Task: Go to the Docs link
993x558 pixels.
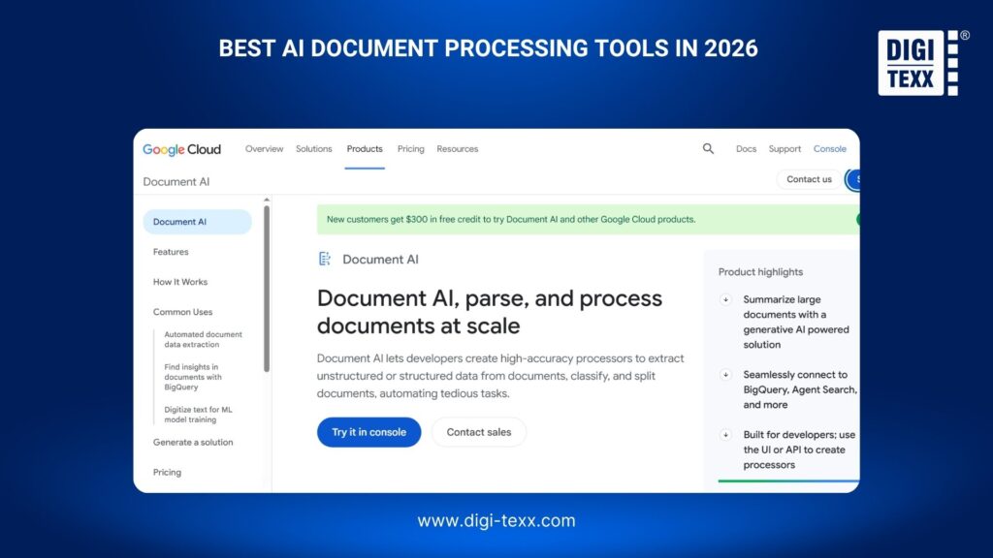Action: point(746,148)
